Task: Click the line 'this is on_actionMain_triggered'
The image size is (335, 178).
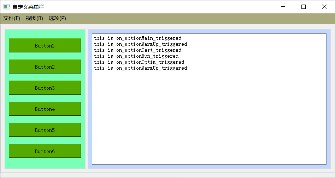Action: (137, 38)
